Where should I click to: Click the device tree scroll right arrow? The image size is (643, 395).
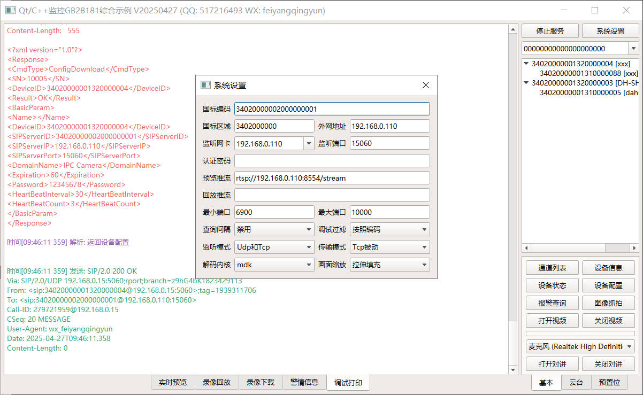point(634,248)
